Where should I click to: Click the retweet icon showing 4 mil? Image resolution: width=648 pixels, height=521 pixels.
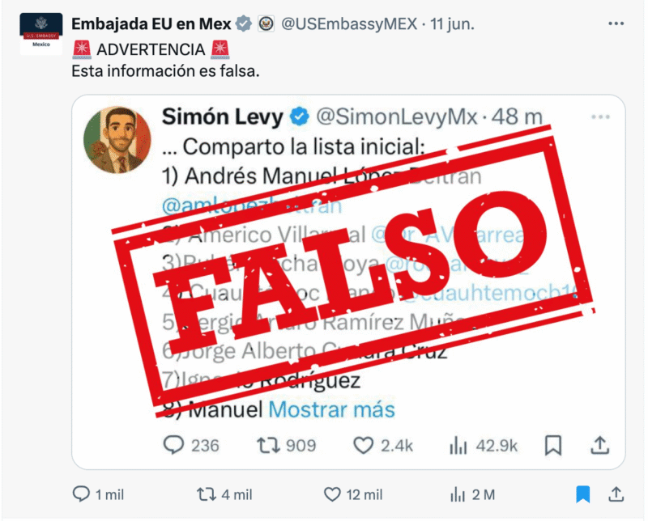coord(207,494)
